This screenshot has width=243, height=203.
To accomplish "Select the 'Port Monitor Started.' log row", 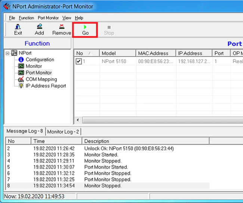I will click(x=107, y=167).
